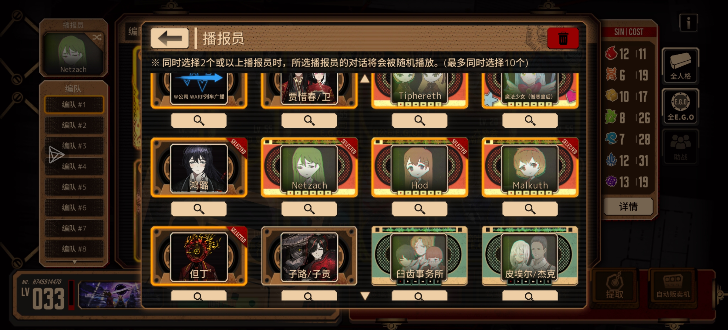Deselect the Malkuth announcer card

(530, 167)
